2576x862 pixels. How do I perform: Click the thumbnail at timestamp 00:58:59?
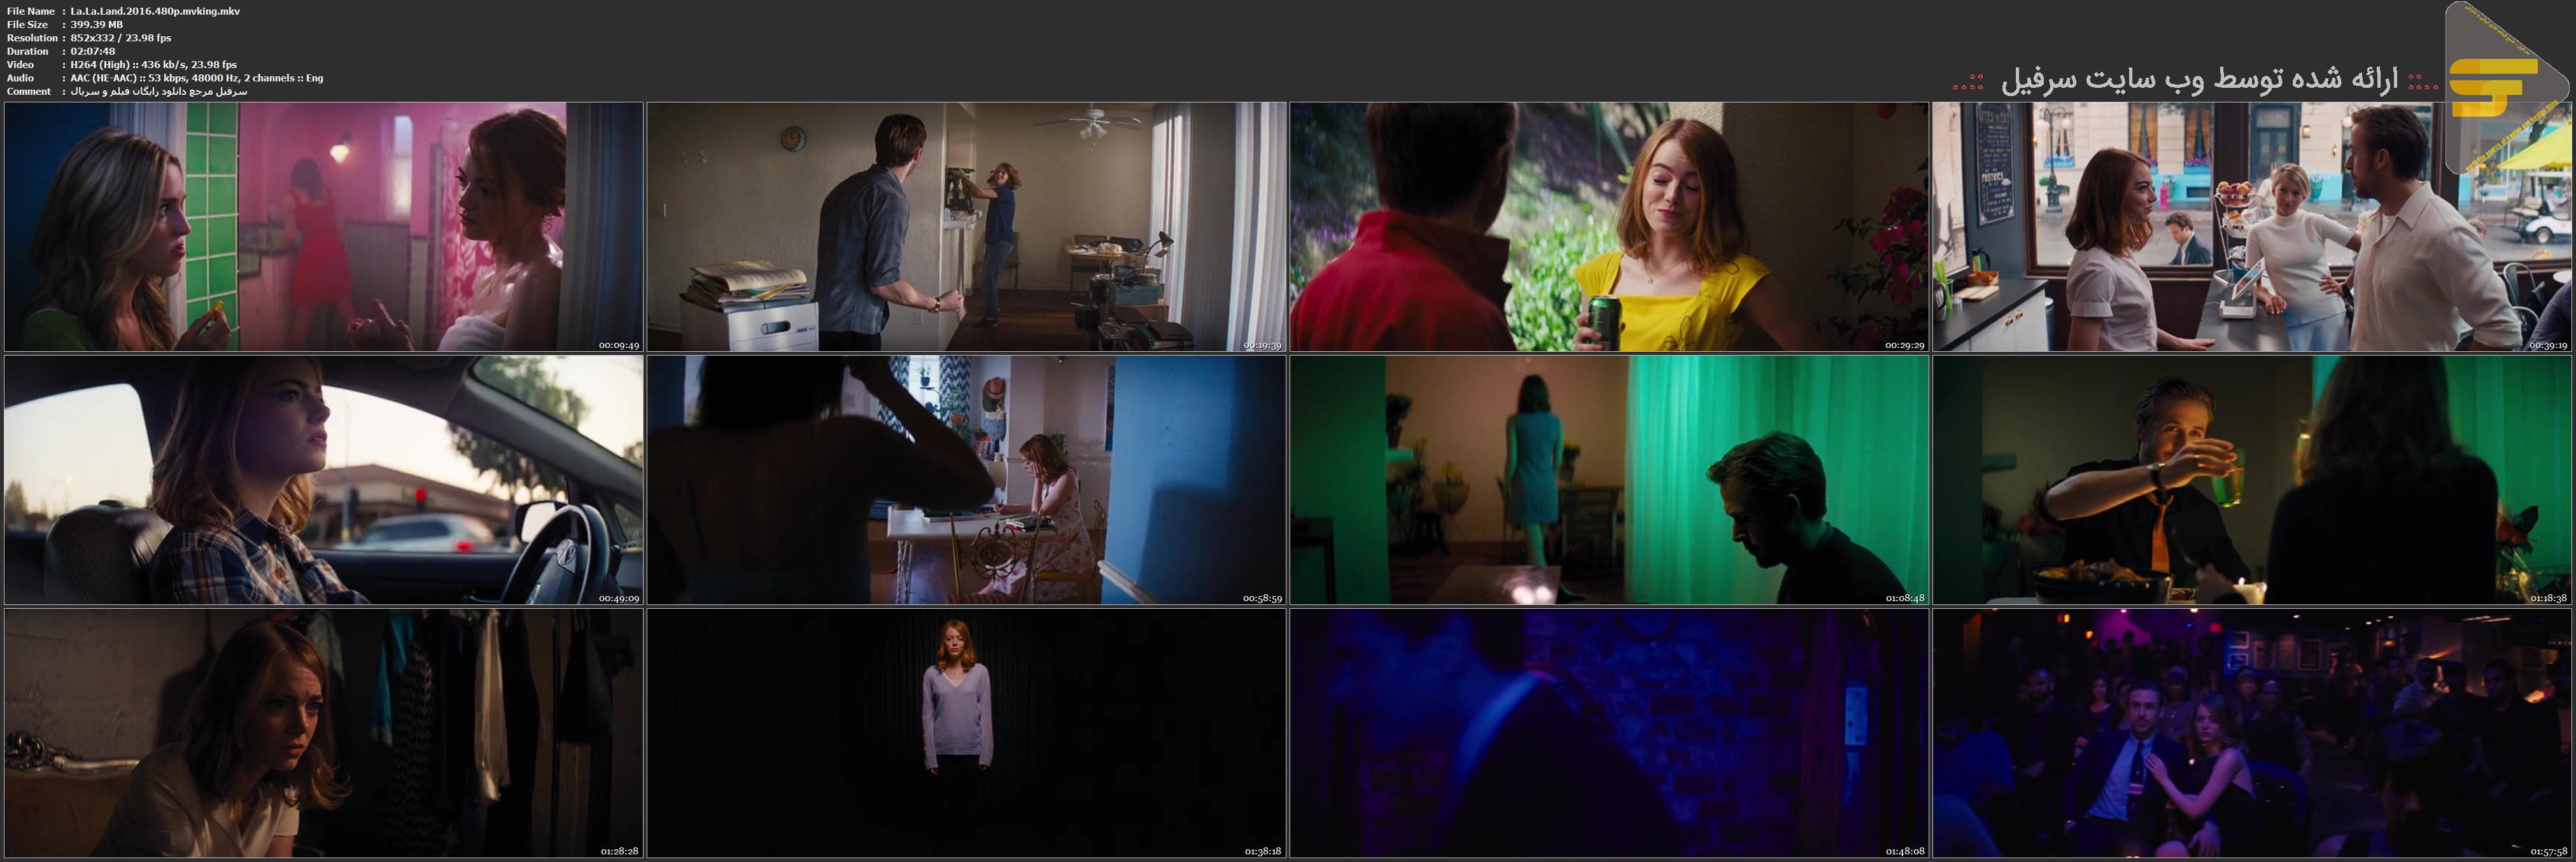966,479
